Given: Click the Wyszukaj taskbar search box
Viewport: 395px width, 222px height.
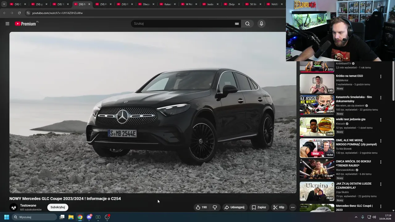Looking at the screenshot, I should [x=35, y=217].
